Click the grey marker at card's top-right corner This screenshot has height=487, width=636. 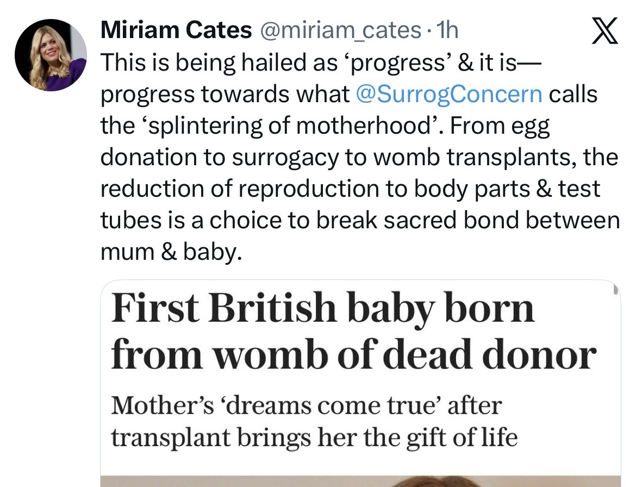(x=616, y=290)
